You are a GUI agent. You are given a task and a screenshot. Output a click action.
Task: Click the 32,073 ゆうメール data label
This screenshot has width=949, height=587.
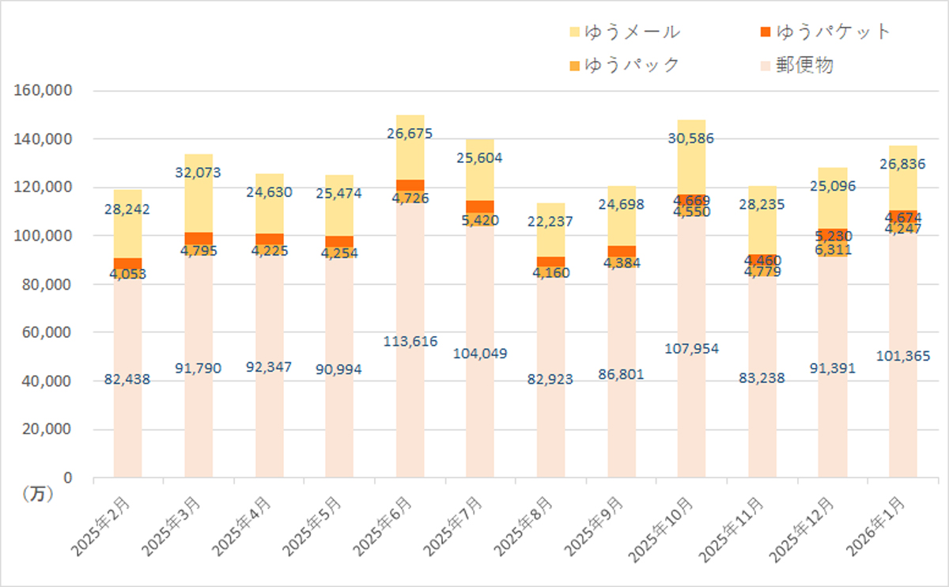198,172
